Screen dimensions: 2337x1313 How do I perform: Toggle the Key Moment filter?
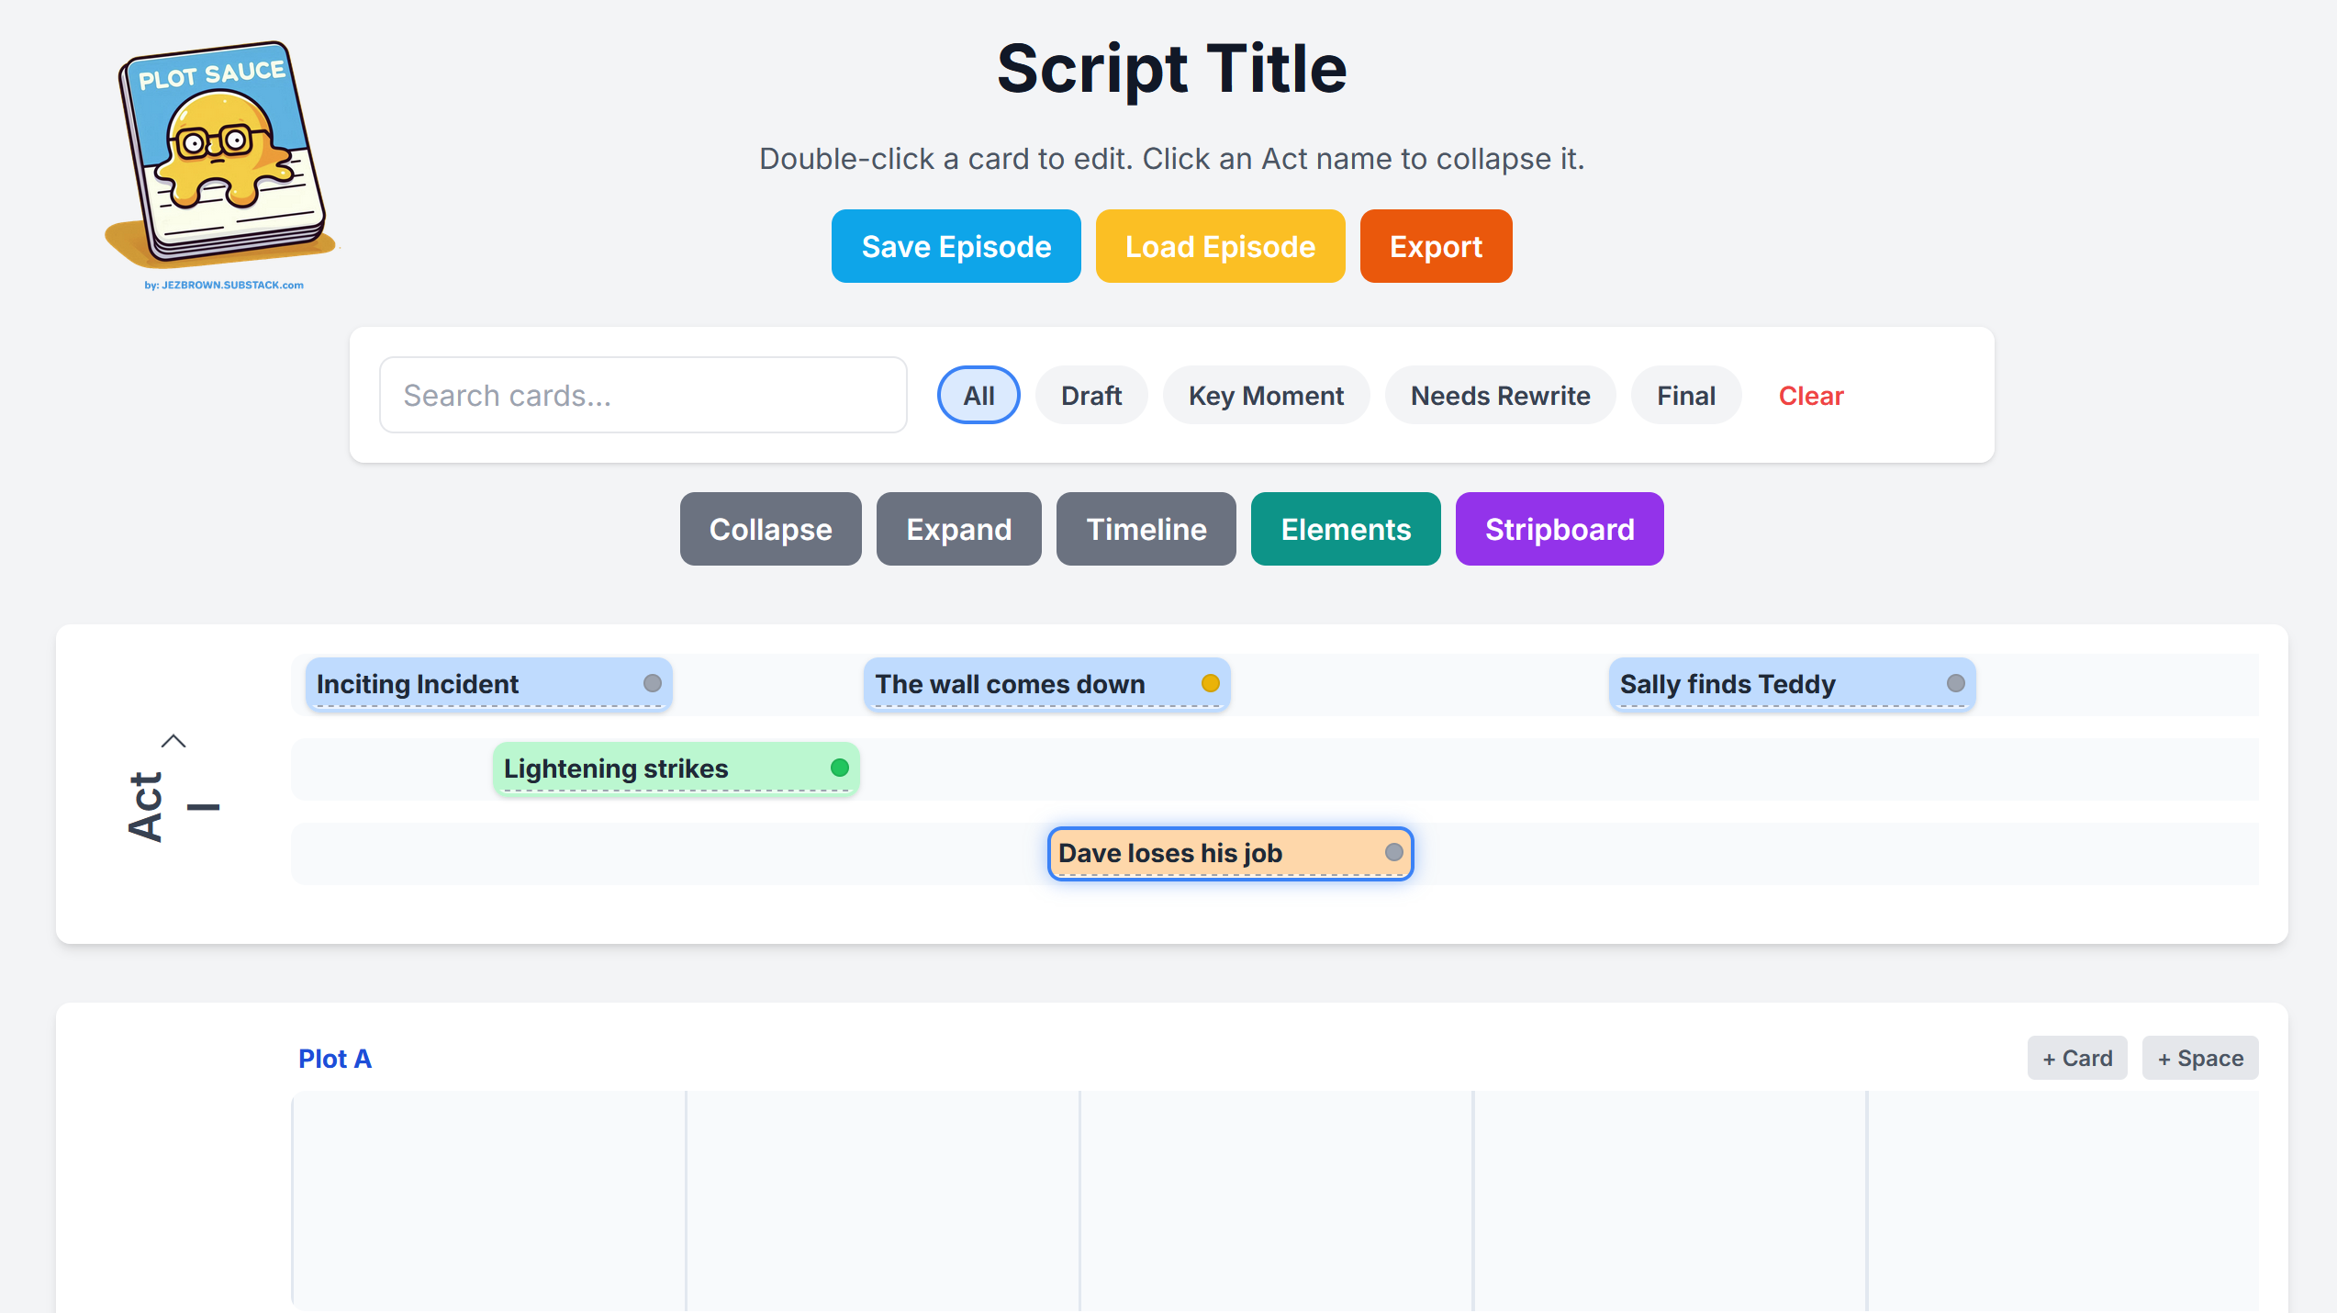(1265, 396)
